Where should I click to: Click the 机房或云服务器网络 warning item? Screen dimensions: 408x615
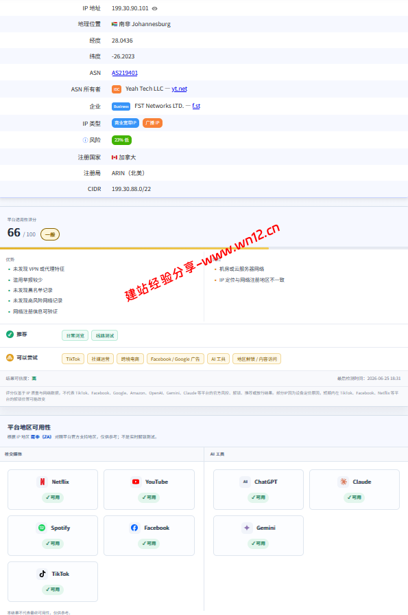(241, 269)
